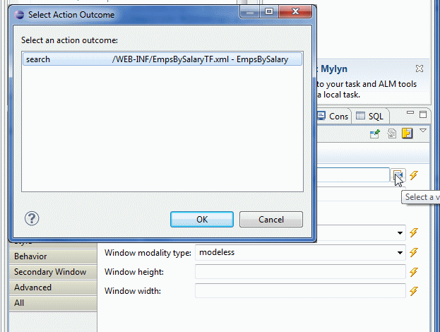The height and width of the screenshot is (332, 440).
Task: Maximize the Select Action Outcome dialog
Action: (x=269, y=11)
